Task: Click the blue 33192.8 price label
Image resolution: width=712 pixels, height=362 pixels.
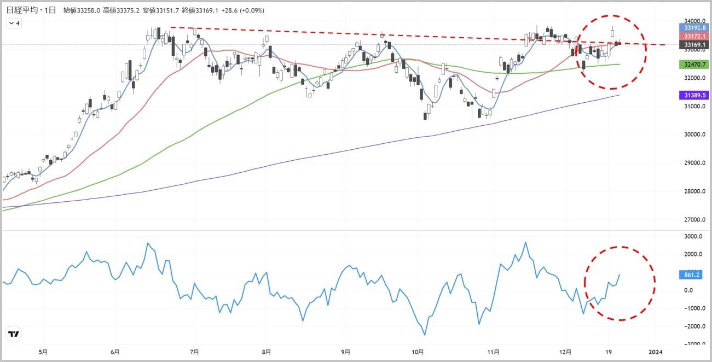Action: point(693,27)
